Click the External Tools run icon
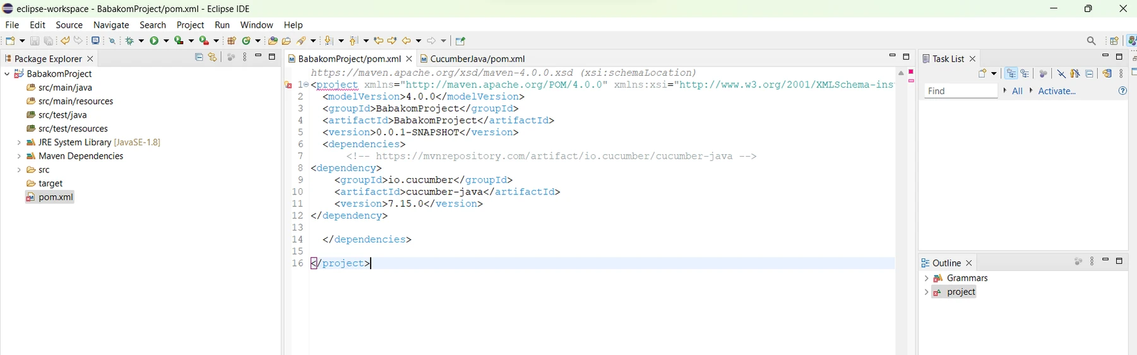 tap(205, 41)
